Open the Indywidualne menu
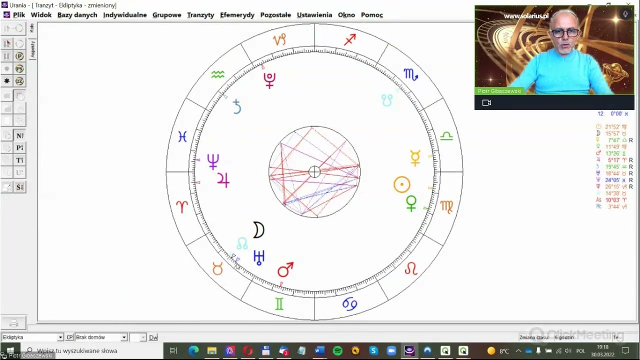640x360 pixels. (x=124, y=15)
